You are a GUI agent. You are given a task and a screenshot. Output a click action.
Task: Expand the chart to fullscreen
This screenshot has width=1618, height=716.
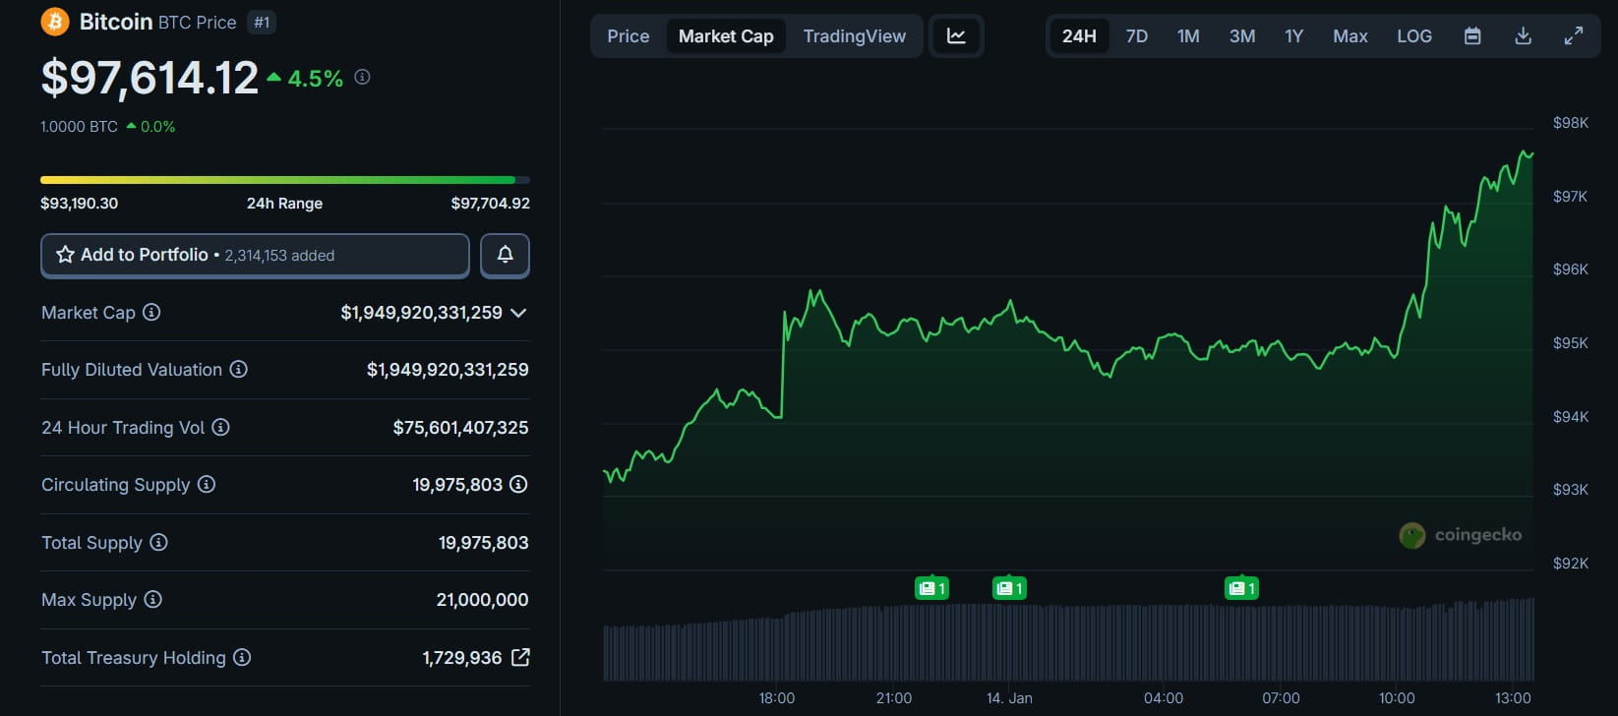(x=1574, y=36)
